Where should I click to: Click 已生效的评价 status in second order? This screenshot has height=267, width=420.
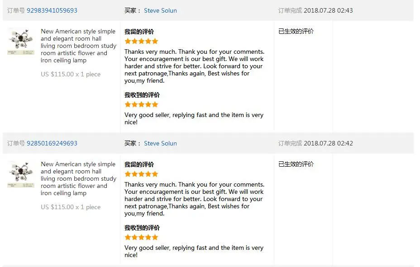296,164
